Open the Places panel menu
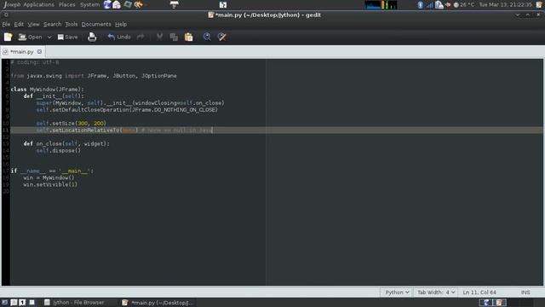 tap(66, 4)
